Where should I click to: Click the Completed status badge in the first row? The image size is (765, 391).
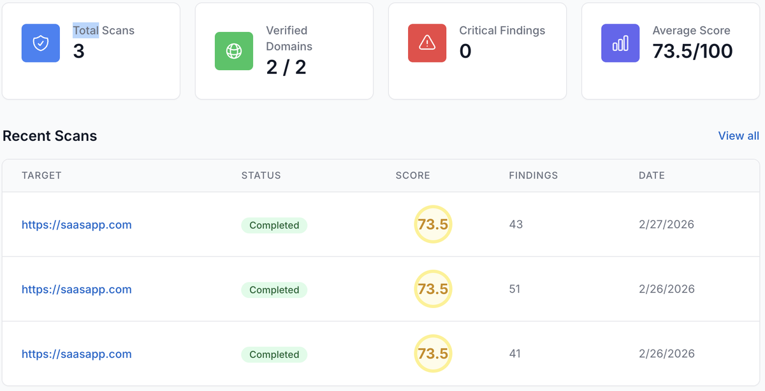point(274,225)
